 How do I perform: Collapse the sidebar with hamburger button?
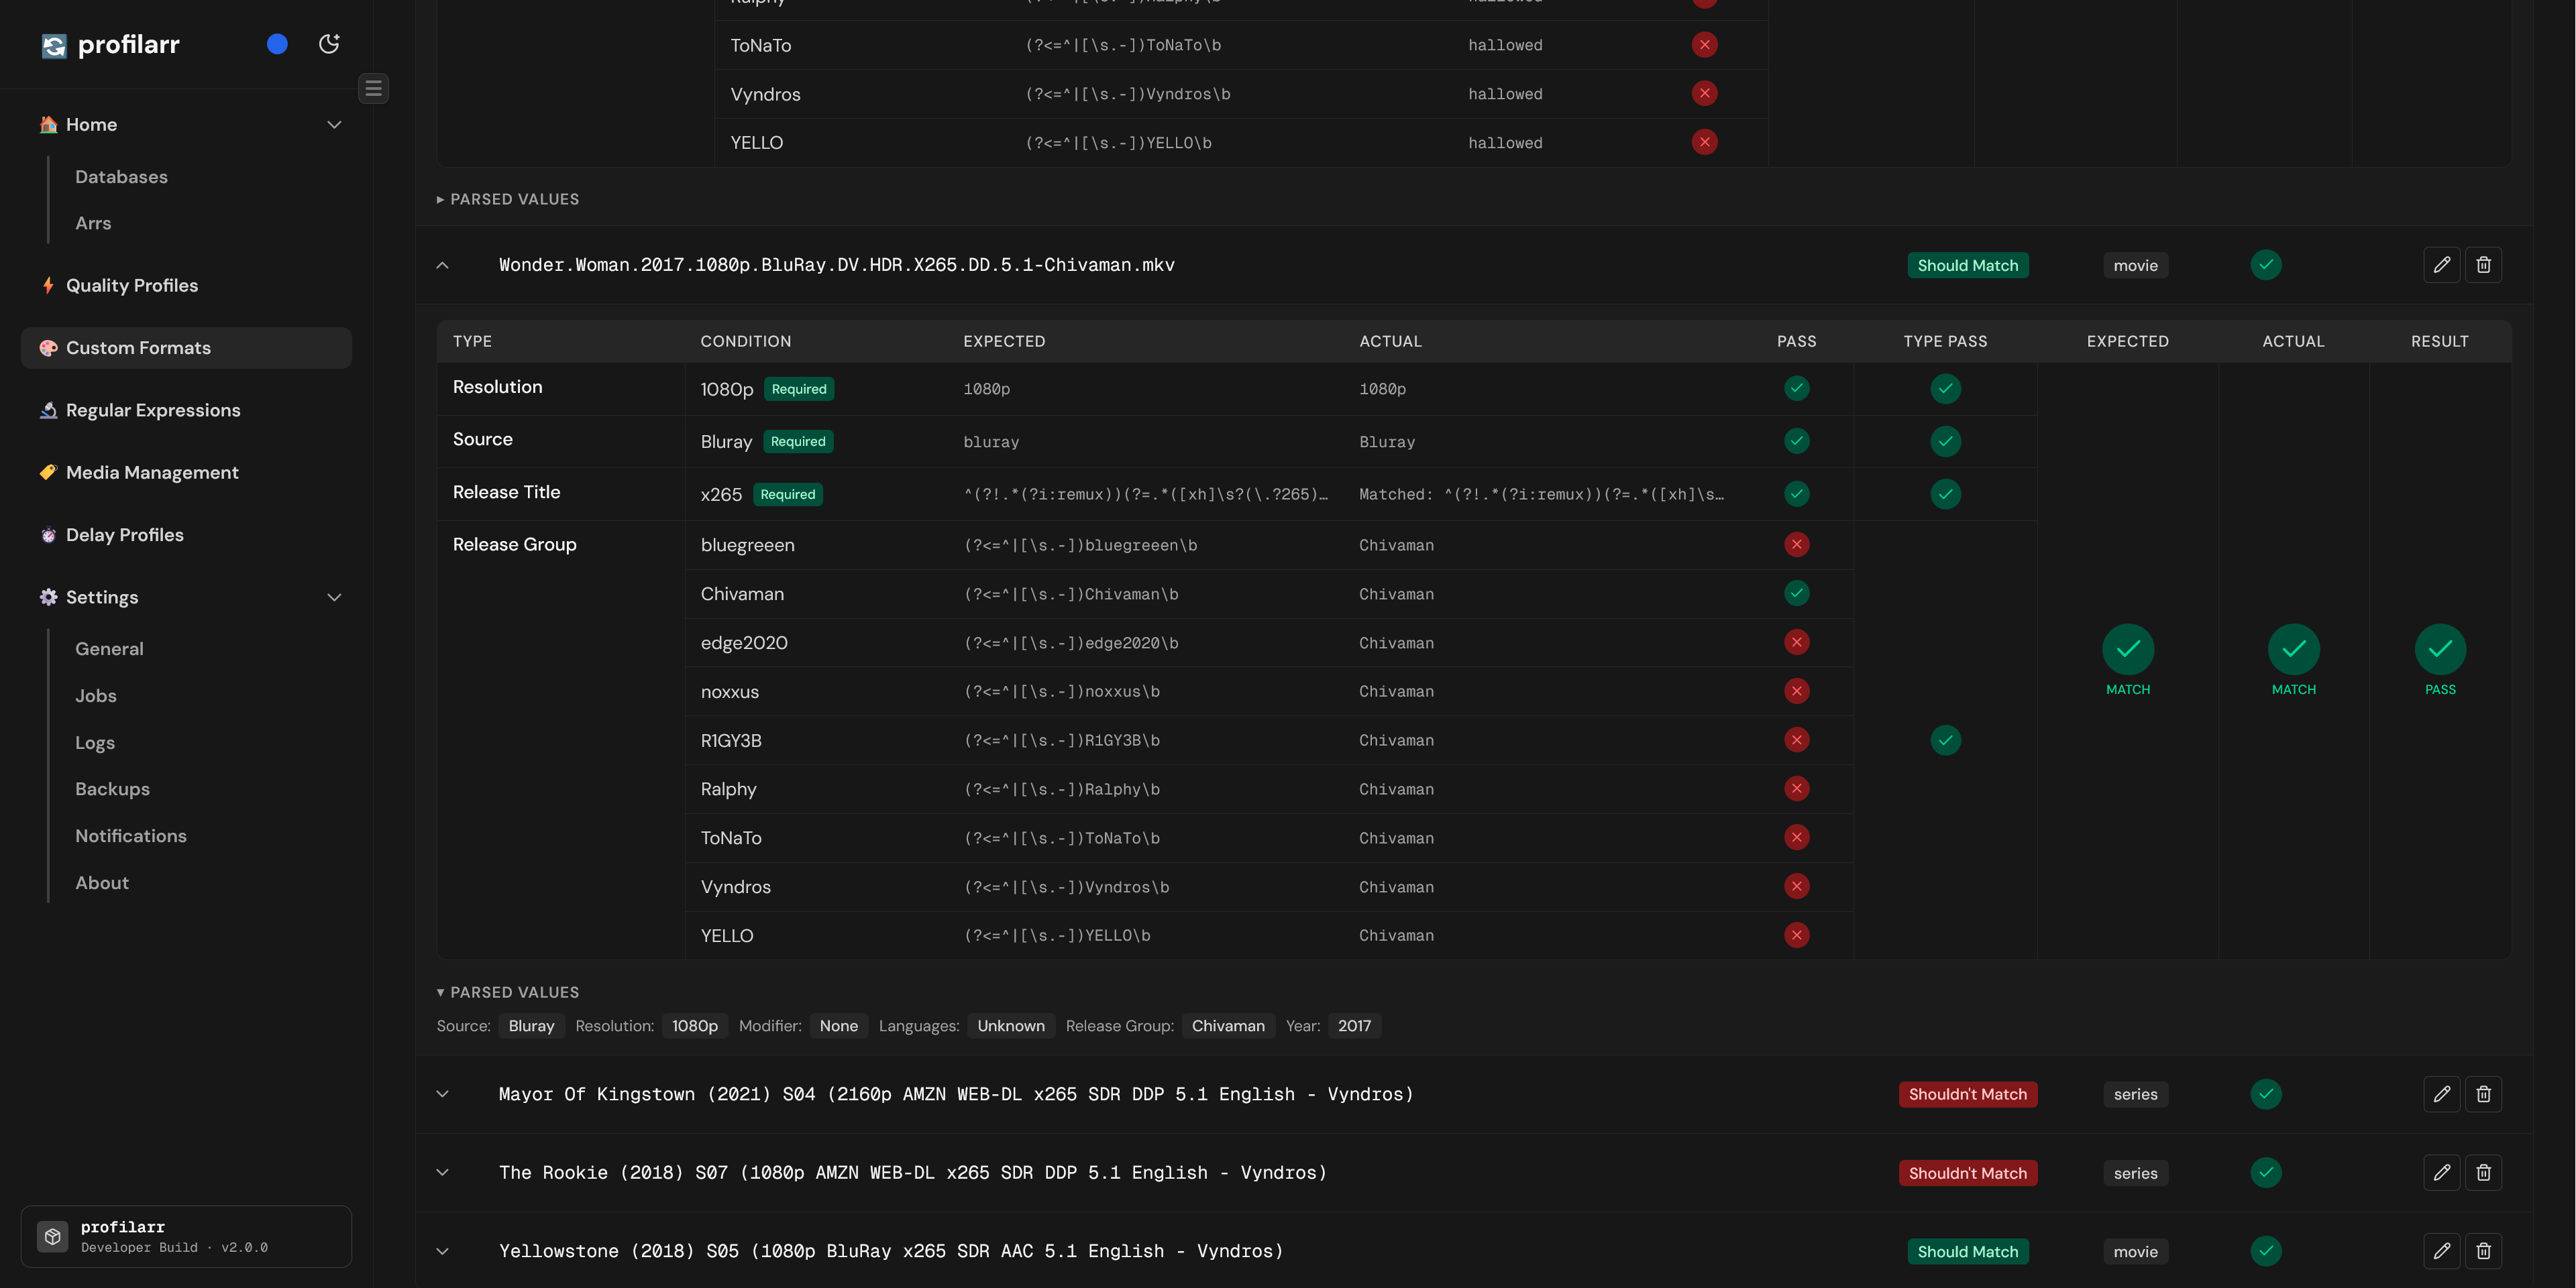coord(373,89)
